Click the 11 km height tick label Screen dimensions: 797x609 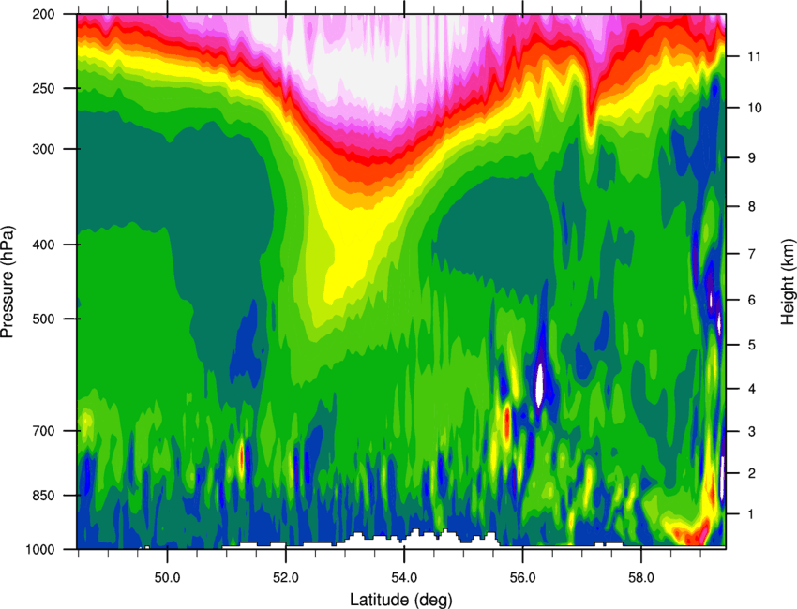[755, 56]
